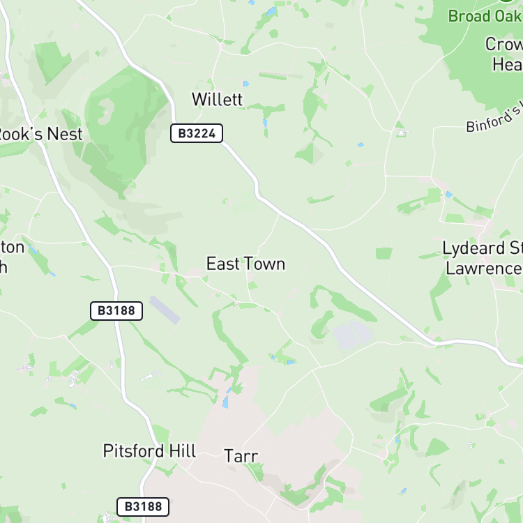This screenshot has width=523, height=523.
Task: Click the partial Crow Hea label
Action: (504, 54)
